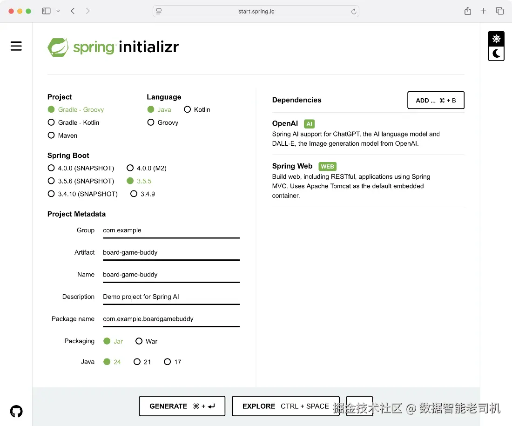The image size is (512, 426).
Task: Select Spring Boot 4.0.0 (SNAPSHOT)
Action: (x=81, y=168)
